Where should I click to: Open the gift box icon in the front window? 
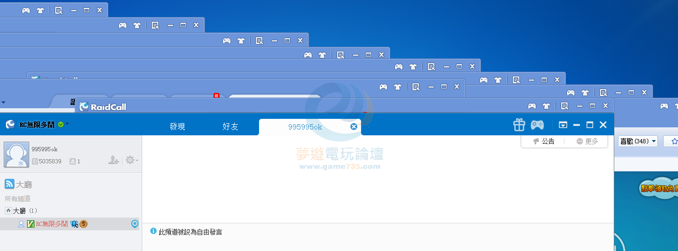[519, 125]
